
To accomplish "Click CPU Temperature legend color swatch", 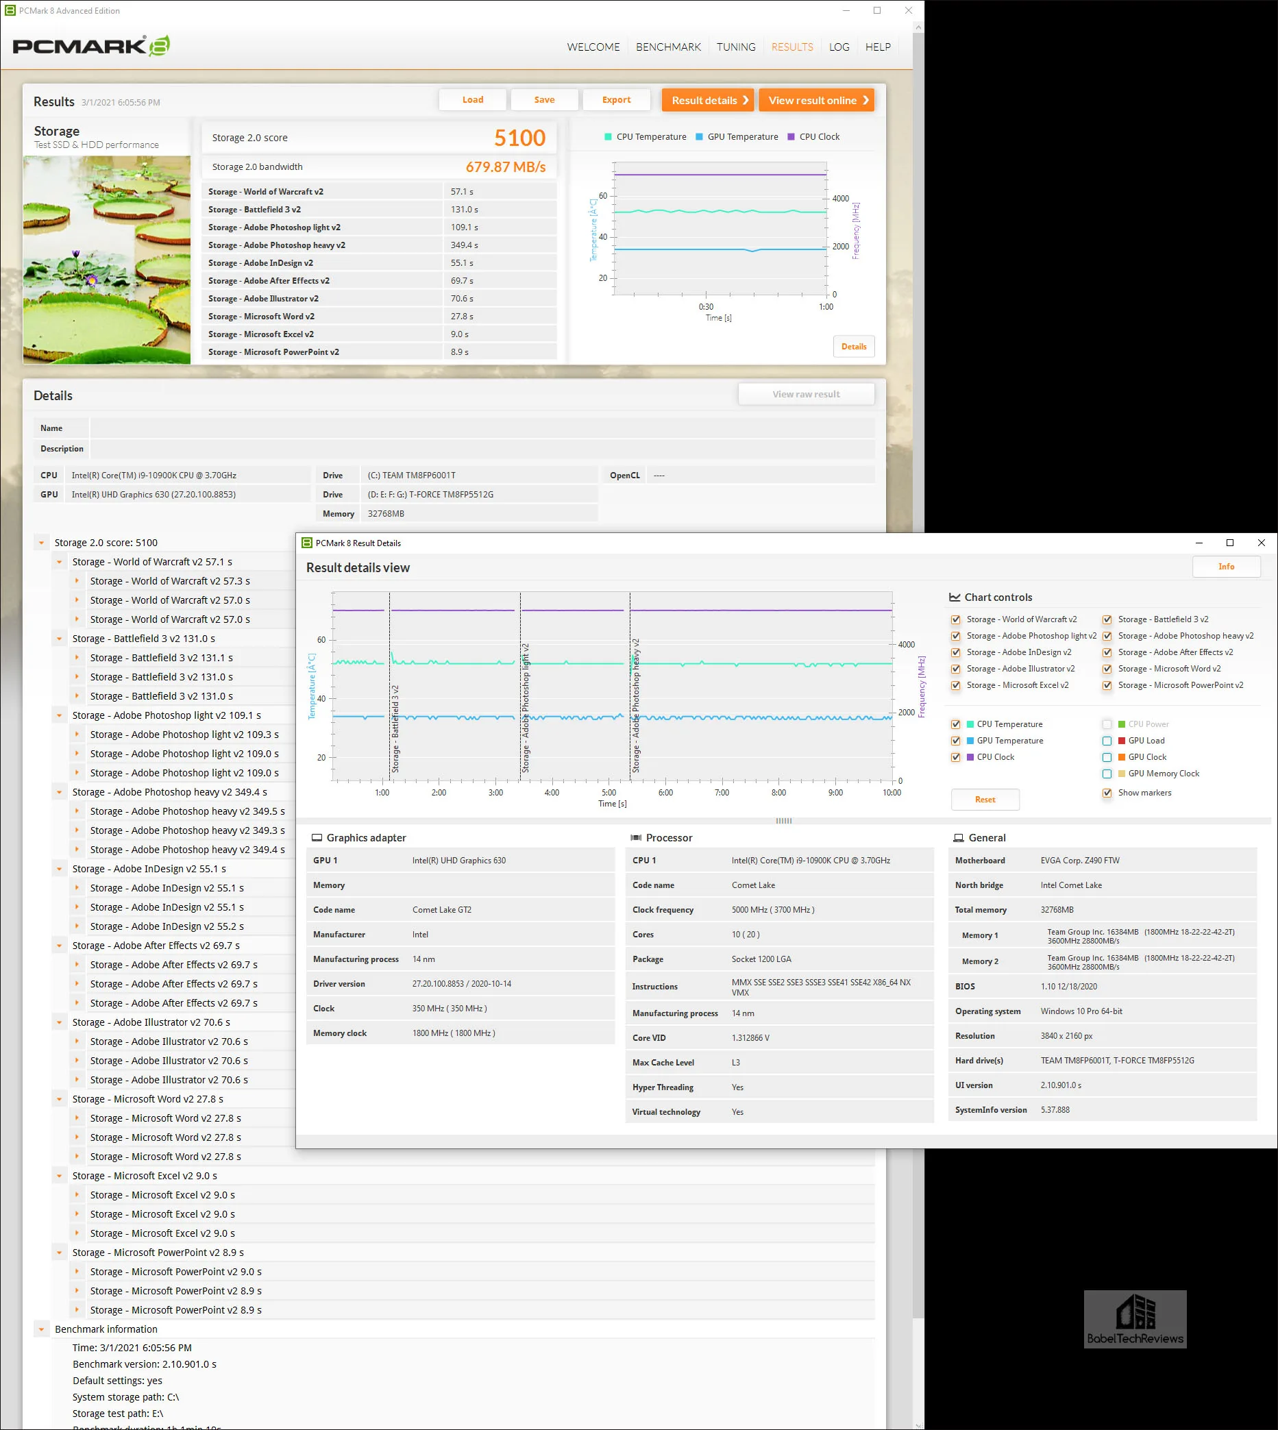I will [x=608, y=137].
